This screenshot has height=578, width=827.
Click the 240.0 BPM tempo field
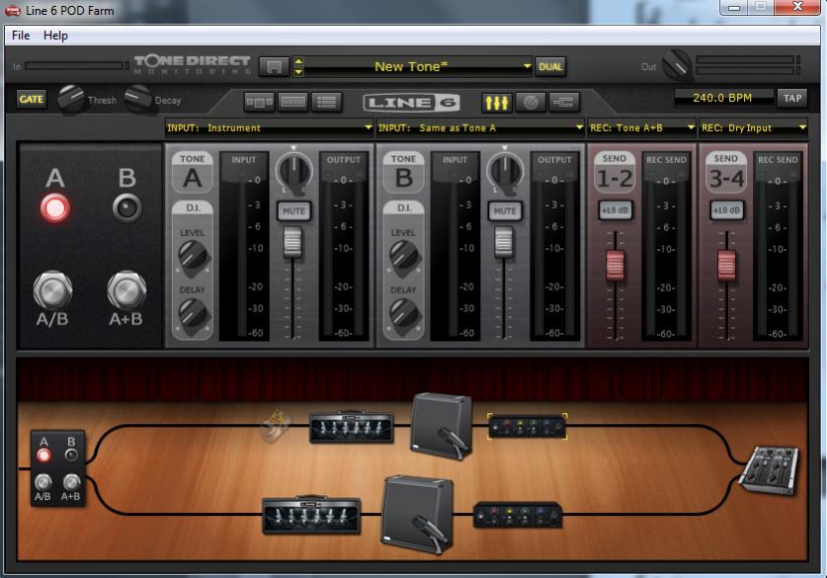pyautogui.click(x=722, y=98)
